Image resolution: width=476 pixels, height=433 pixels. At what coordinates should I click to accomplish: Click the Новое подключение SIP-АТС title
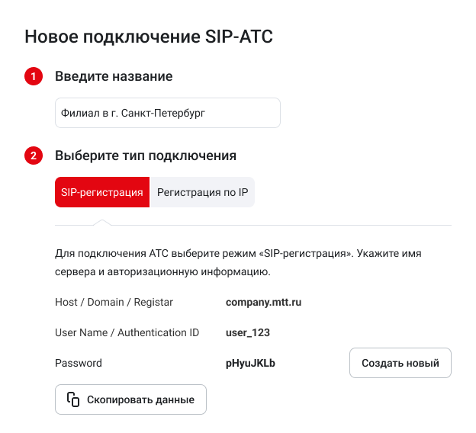pos(149,36)
